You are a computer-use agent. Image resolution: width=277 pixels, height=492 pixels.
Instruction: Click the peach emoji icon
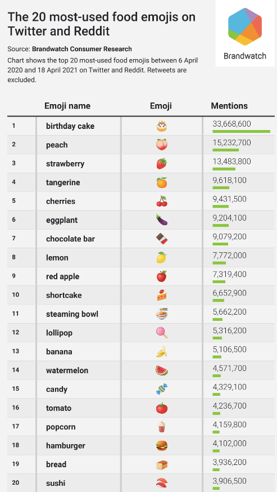(162, 145)
